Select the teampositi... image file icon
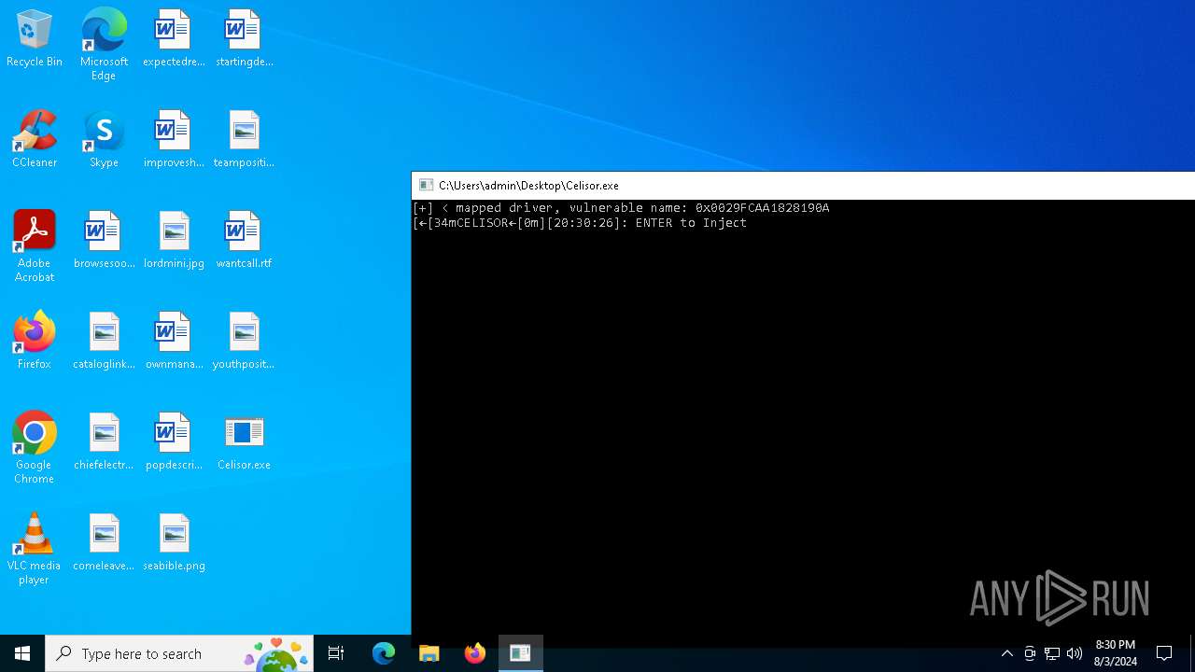 tap(244, 139)
